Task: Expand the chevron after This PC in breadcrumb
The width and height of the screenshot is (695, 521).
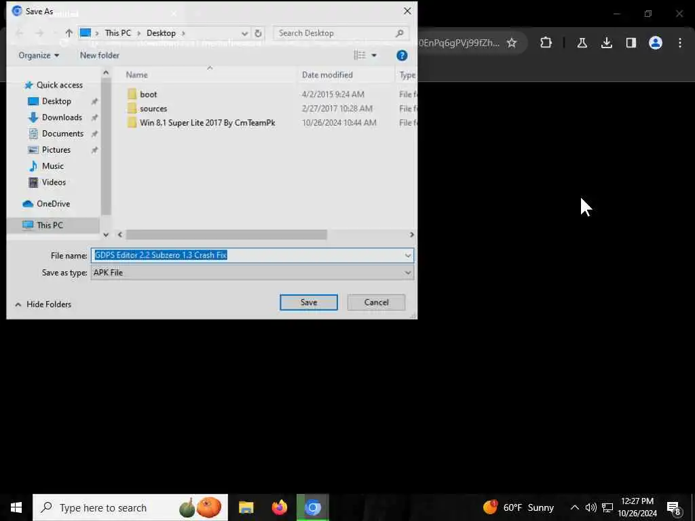Action: 138,33
